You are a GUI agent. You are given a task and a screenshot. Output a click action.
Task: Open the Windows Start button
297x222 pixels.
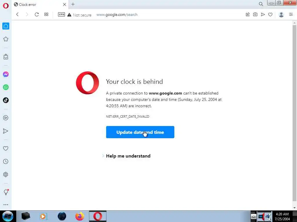pos(8,216)
